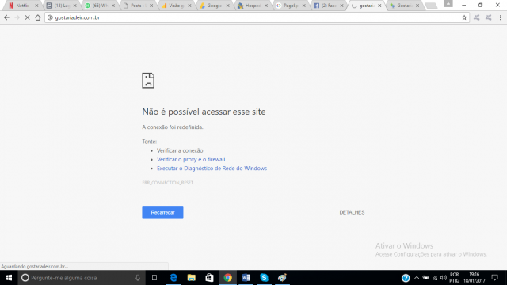Close the Netflix tab
507x285 pixels.
(x=36, y=6)
